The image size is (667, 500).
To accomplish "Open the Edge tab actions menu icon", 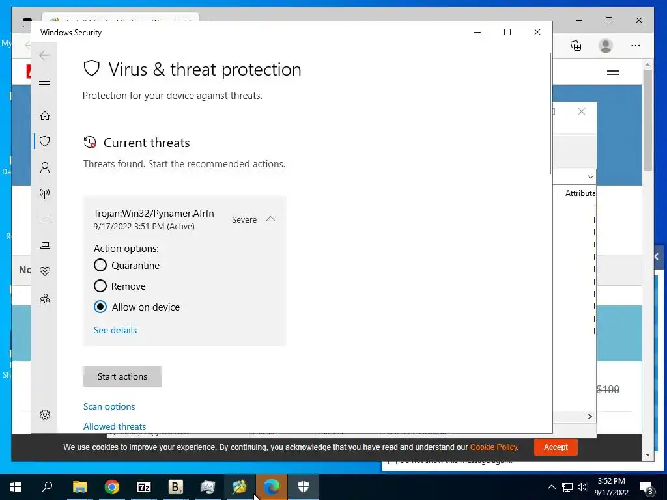I will click(x=27, y=23).
